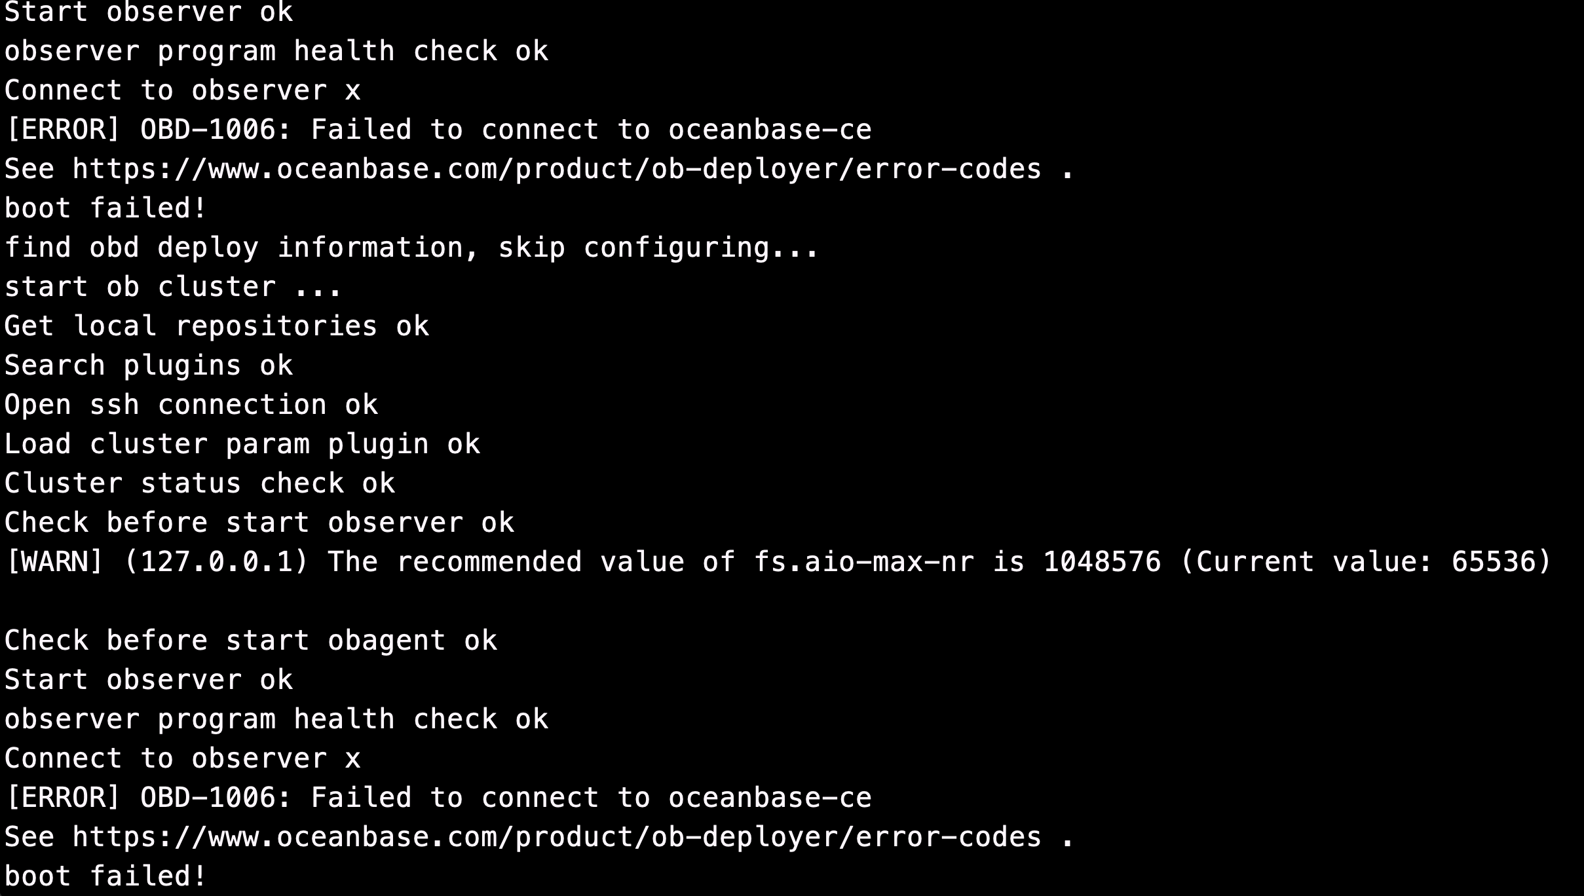
Task: Click 'start ob cluster ...' line
Action: [174, 287]
